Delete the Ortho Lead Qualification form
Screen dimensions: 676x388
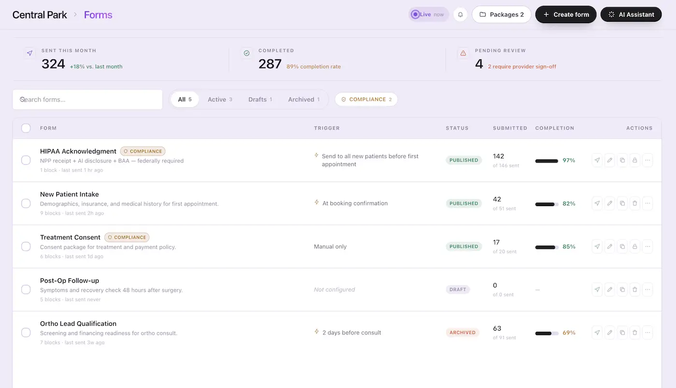(x=635, y=333)
